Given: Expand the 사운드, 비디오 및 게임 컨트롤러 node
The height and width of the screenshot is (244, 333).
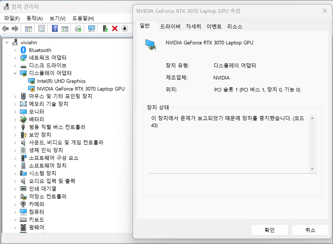Looking at the screenshot, I should 15,143.
